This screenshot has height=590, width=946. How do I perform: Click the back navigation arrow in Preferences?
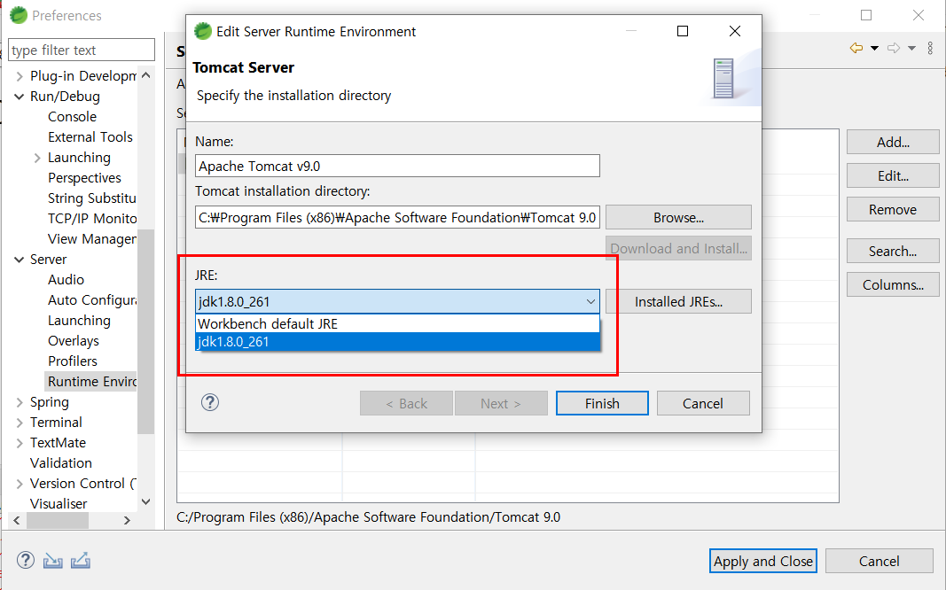coord(856,48)
